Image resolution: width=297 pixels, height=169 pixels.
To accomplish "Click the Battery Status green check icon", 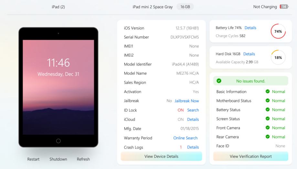I will click(268, 110).
